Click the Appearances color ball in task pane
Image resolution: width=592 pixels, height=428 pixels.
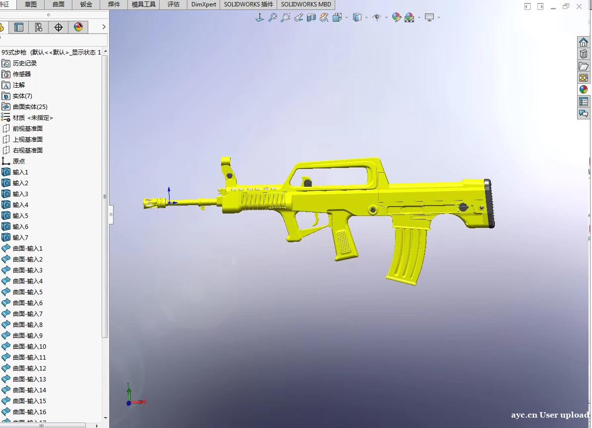pos(584,90)
